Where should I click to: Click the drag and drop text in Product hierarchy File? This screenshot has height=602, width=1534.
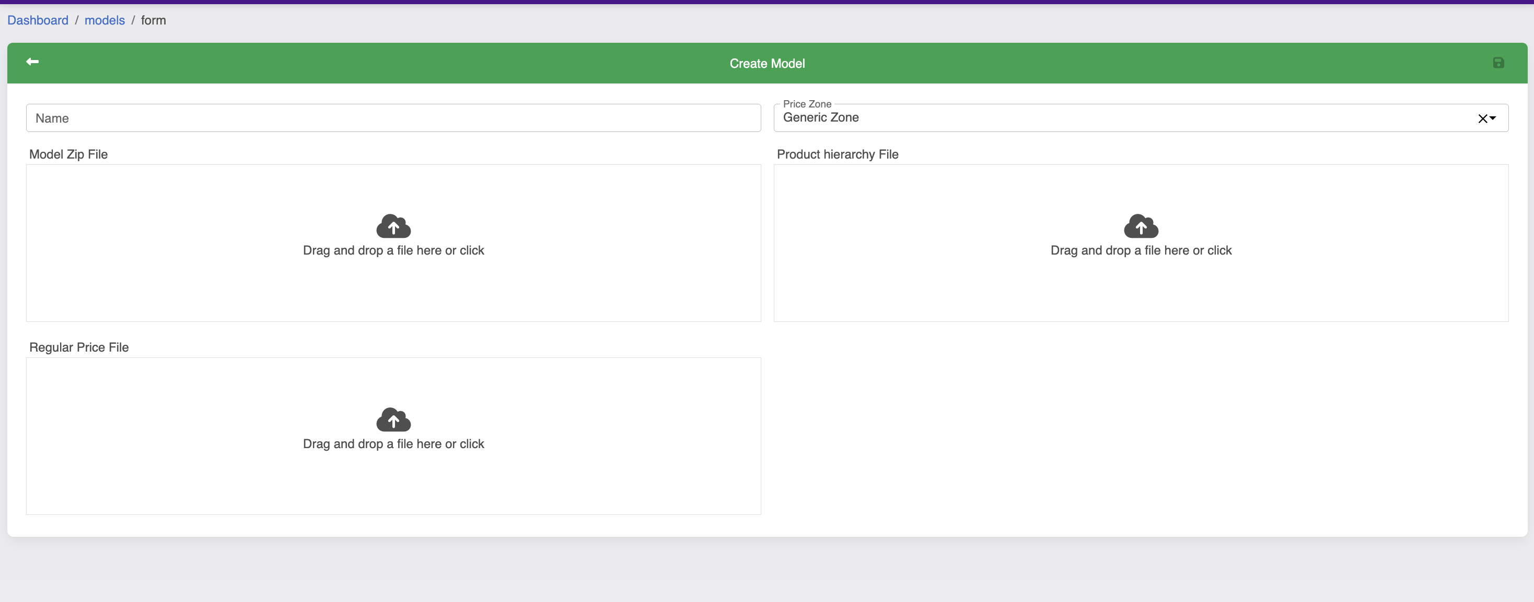pyautogui.click(x=1141, y=251)
